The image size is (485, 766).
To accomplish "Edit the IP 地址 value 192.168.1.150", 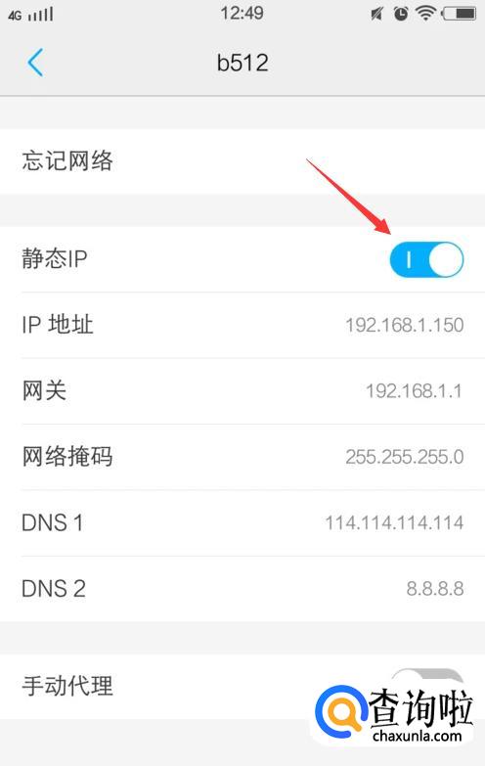I will pyautogui.click(x=405, y=326).
